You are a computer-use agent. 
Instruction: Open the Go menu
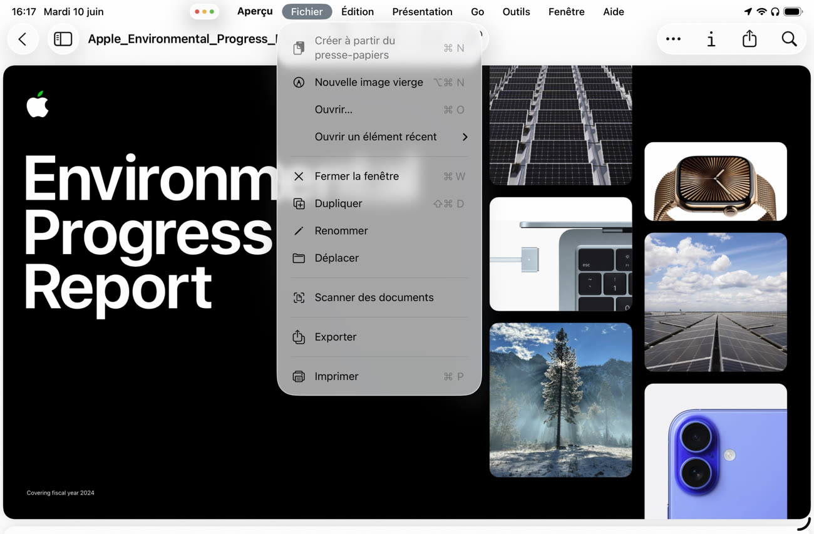(x=477, y=11)
